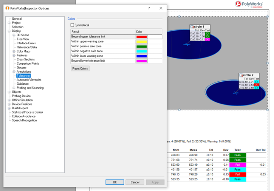Open Interface Colors options

click(26, 43)
